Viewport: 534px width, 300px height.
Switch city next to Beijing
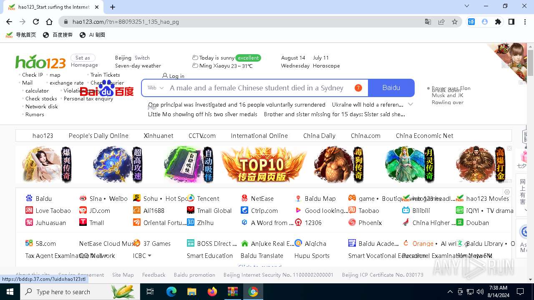click(x=142, y=58)
